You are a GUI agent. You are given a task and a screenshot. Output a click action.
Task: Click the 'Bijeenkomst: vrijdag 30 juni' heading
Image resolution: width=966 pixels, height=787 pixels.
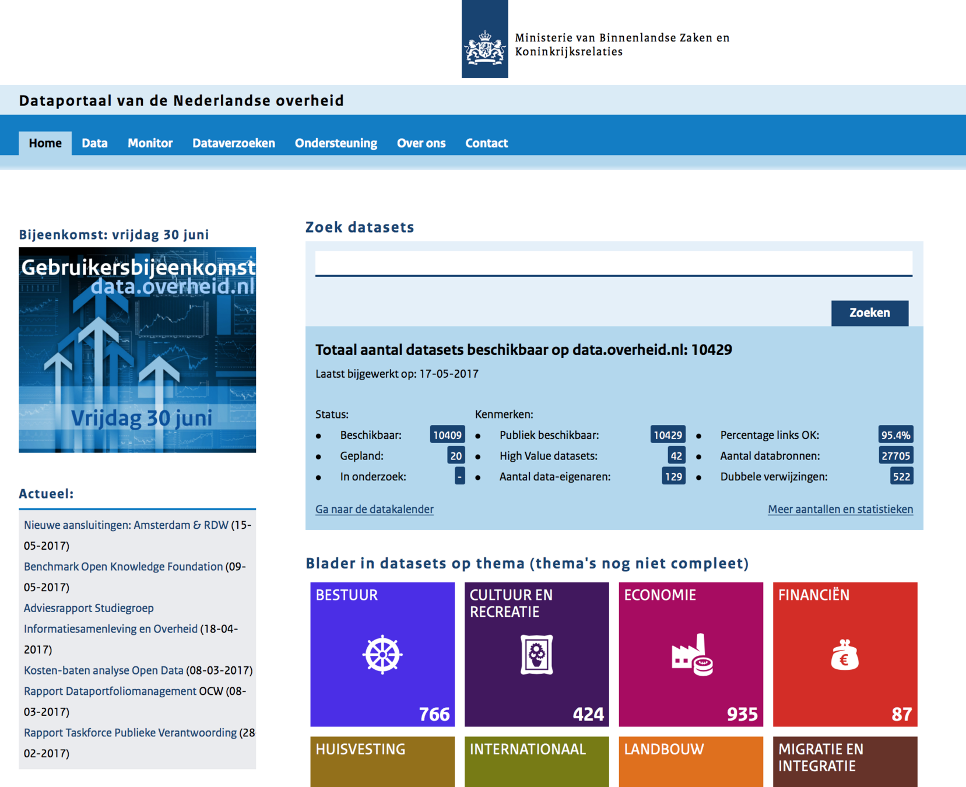coord(114,234)
